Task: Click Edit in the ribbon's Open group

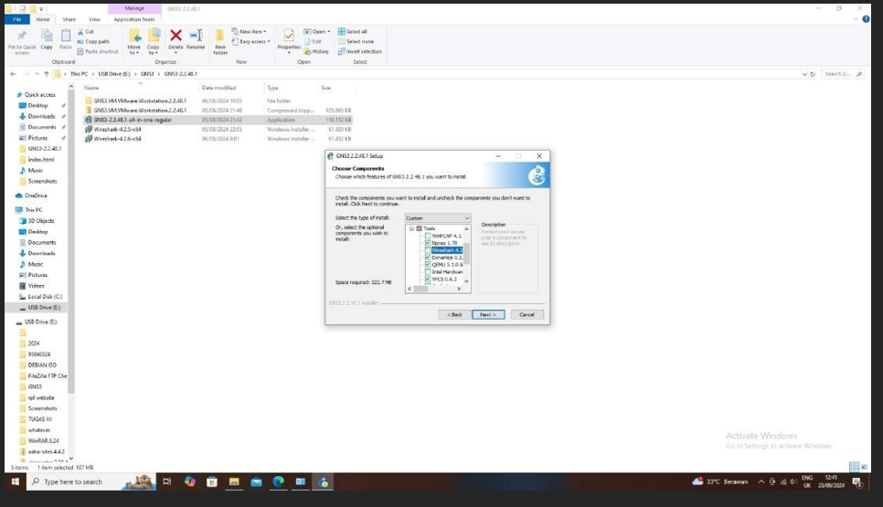Action: pyautogui.click(x=313, y=42)
